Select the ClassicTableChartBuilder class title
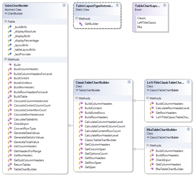The height and width of the screenshot is (176, 194). [x=92, y=82]
